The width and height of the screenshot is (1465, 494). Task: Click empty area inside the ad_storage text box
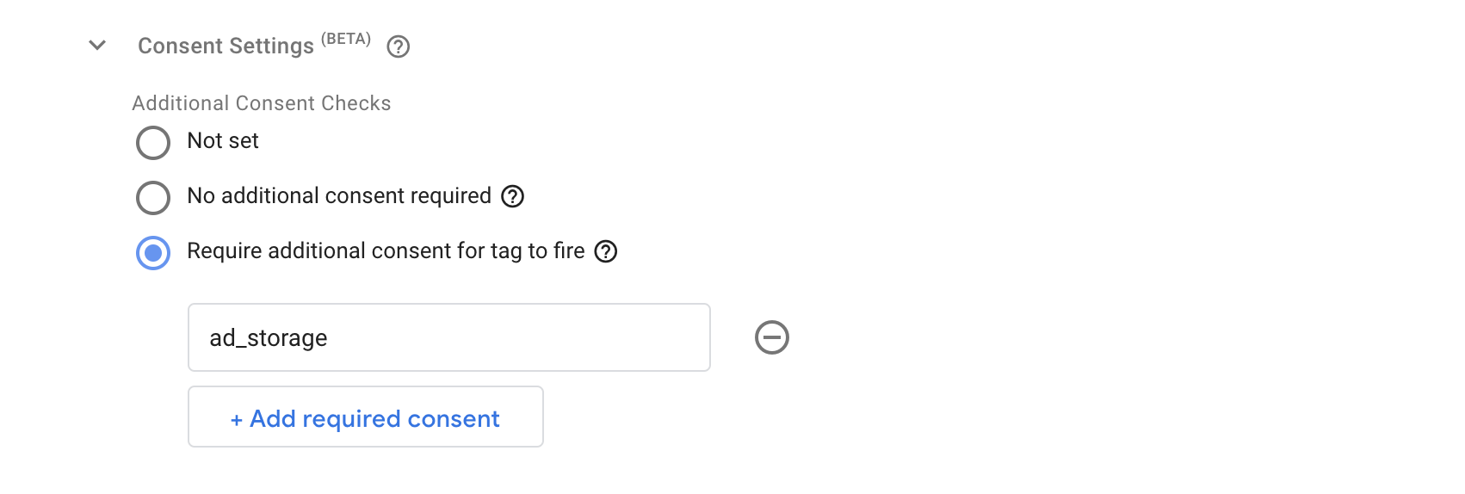(516, 337)
